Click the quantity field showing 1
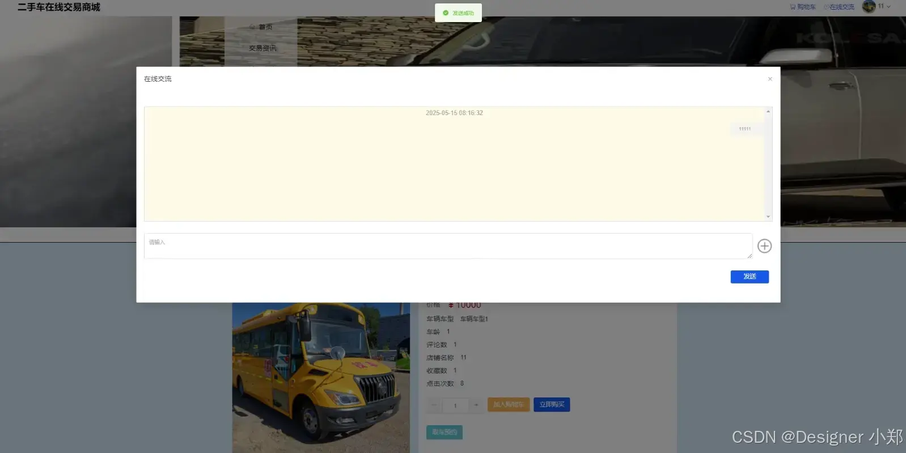The image size is (906, 453). [x=455, y=405]
